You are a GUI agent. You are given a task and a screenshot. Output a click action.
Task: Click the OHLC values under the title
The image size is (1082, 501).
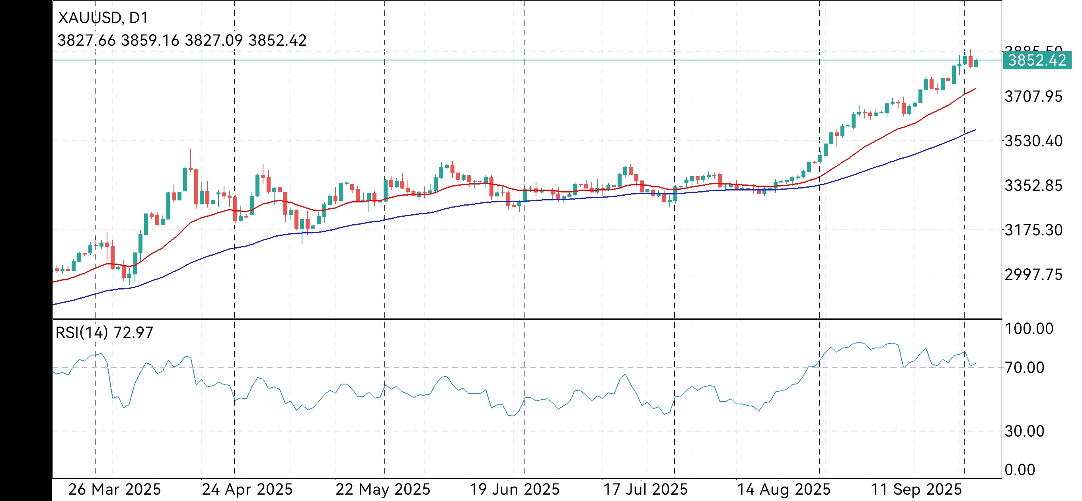(182, 40)
